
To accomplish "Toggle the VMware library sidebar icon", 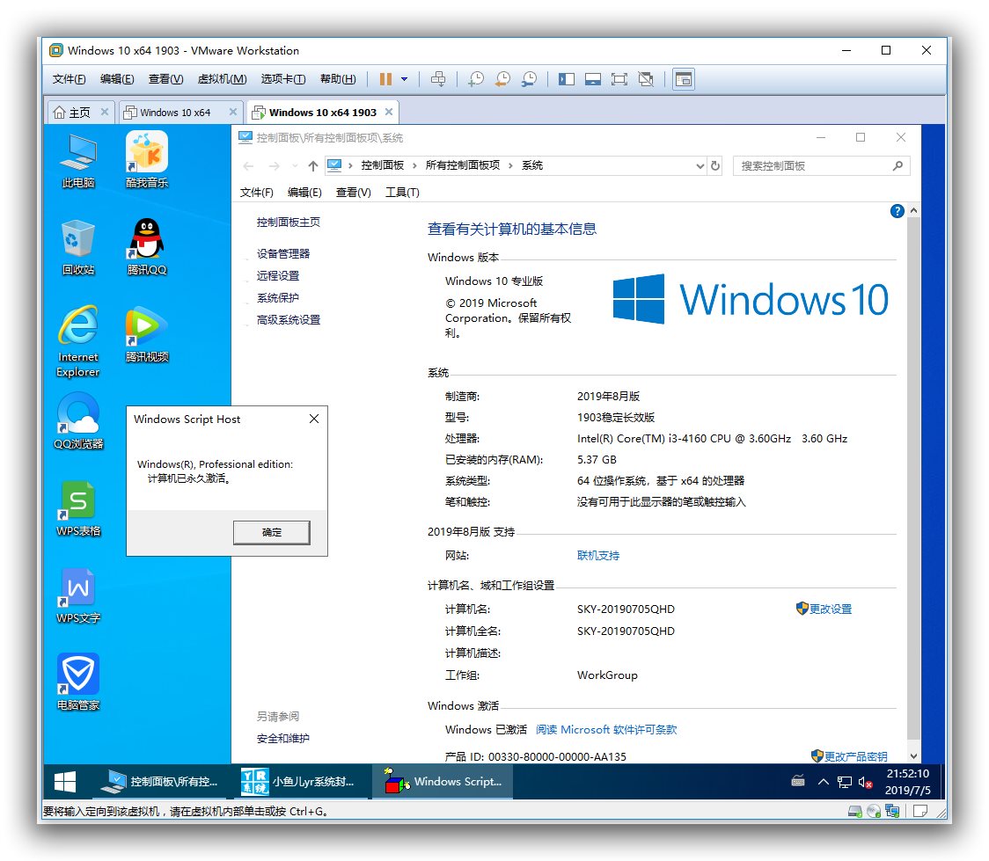I will 567,79.
